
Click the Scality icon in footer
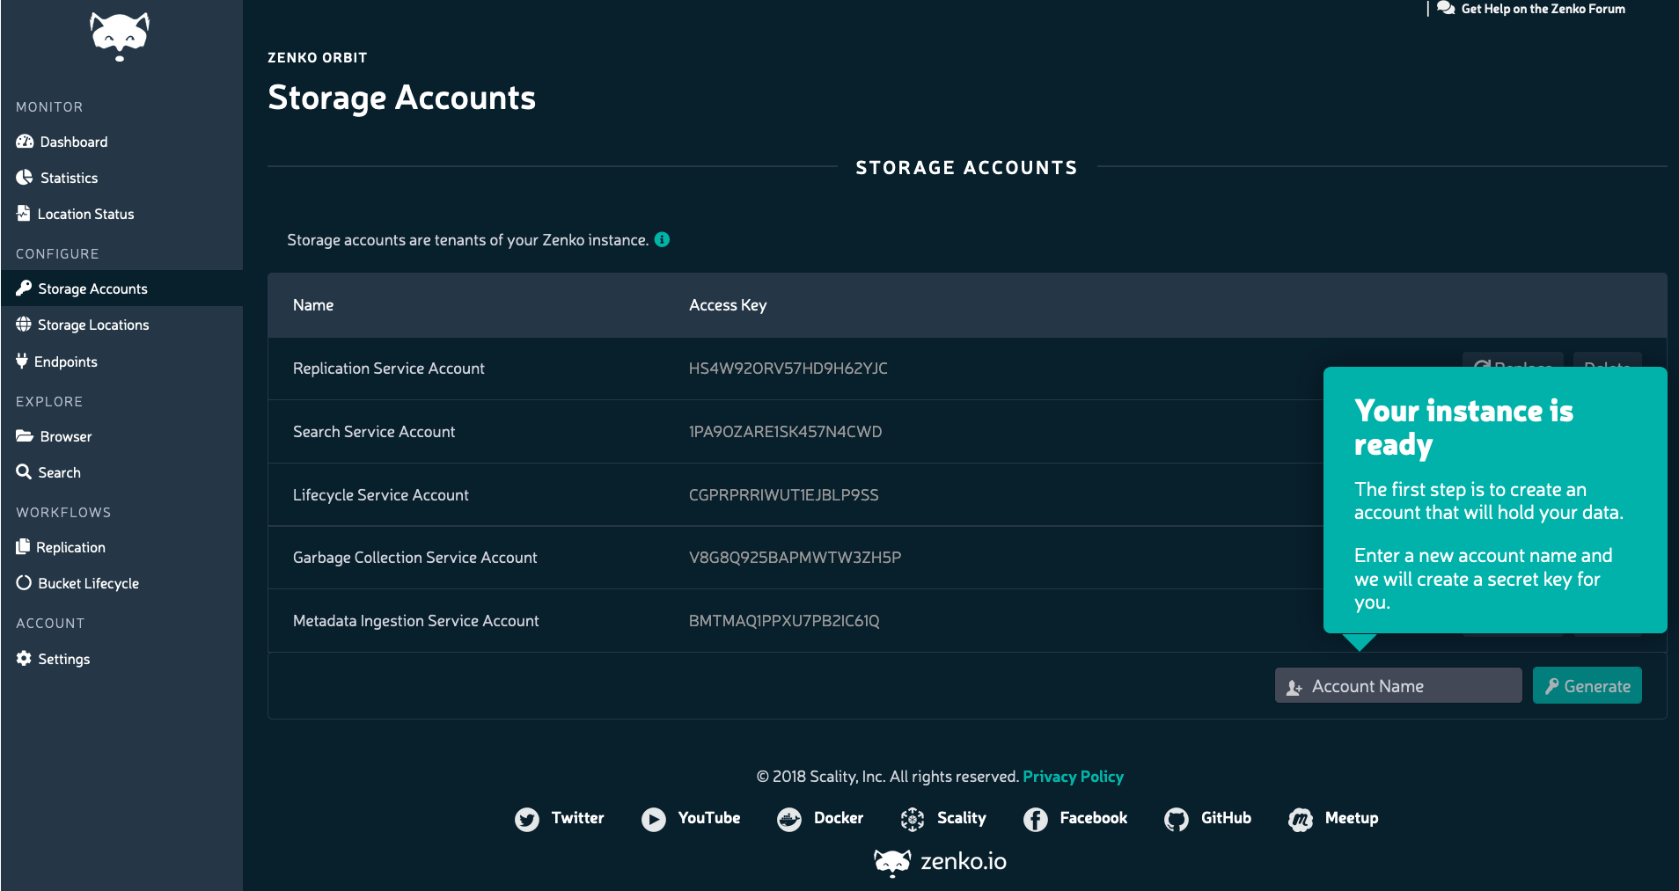913,819
